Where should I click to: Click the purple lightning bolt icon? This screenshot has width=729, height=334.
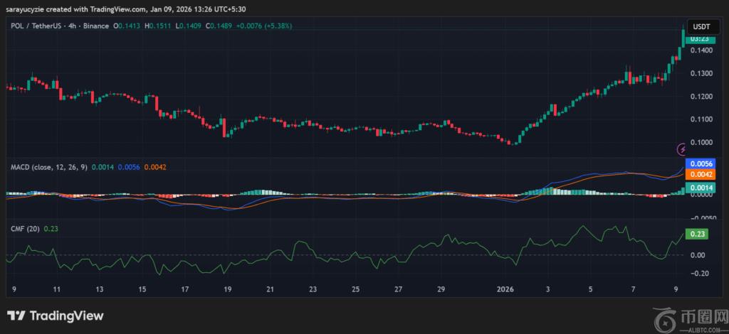682,149
